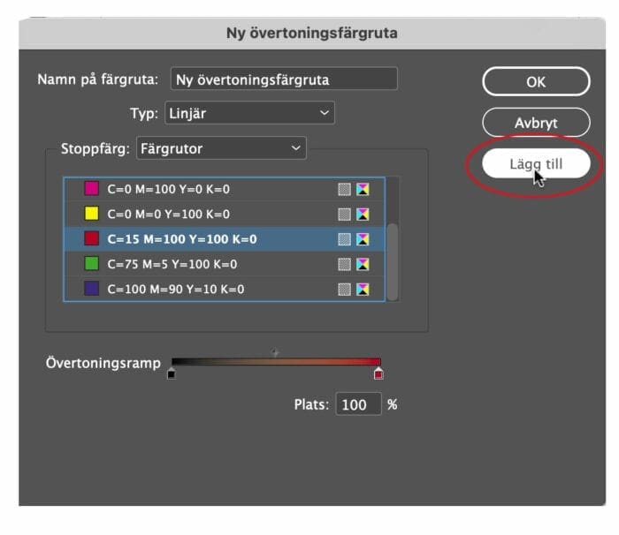Select the red swatch row C=15 M=100 Y=100 K=0
619x535 pixels.
click(224, 239)
